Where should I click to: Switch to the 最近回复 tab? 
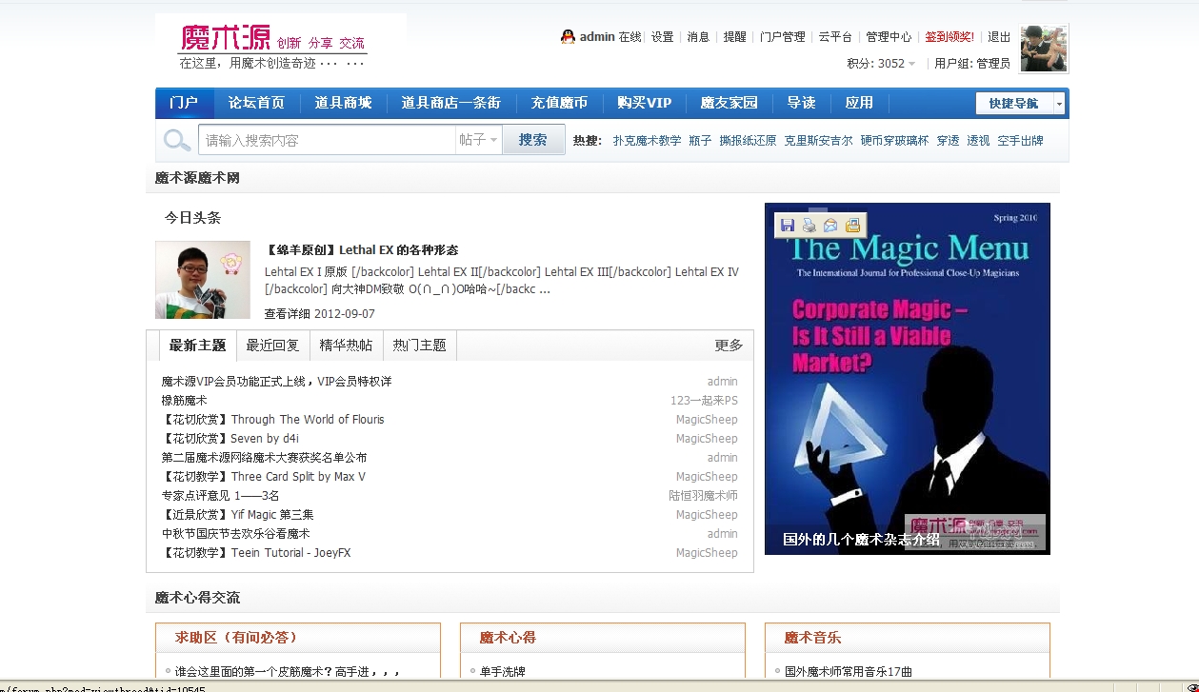272,346
